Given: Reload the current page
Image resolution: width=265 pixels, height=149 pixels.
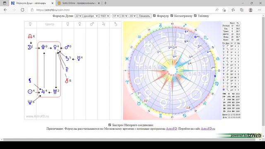Looking at the screenshot, I should [22, 10].
